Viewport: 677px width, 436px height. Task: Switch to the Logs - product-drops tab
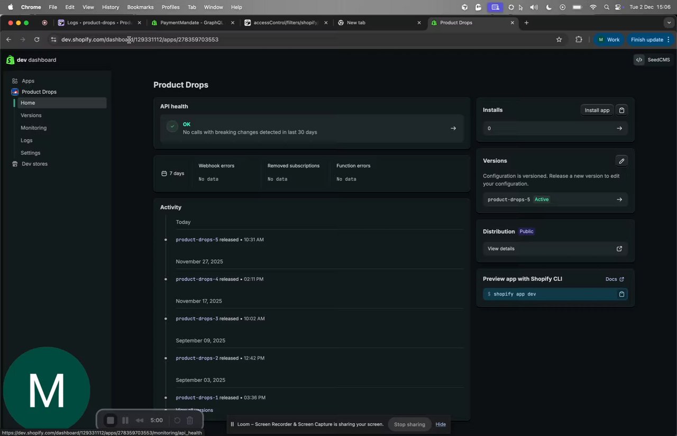99,23
